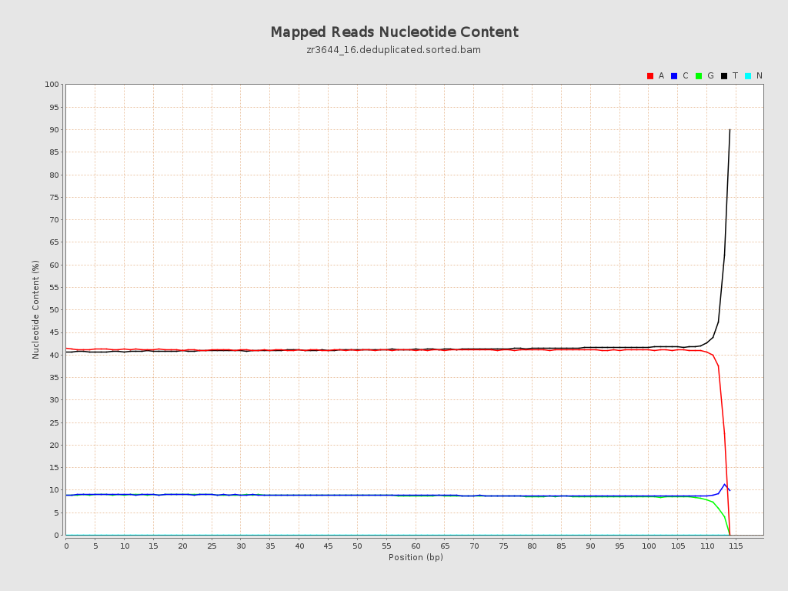
Task: Click the legend label T
Action: pos(735,76)
